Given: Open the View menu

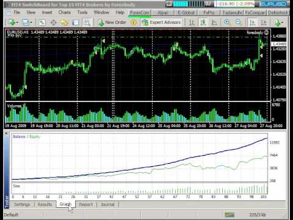Looking at the screenshot, I should coord(31,12).
